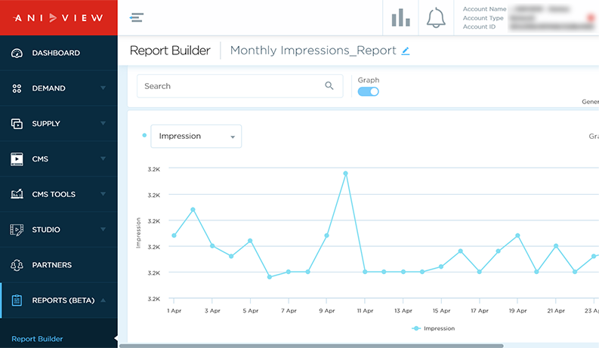Screen dimensions: 599x348
Task: Click into the Search input field
Action: click(230, 86)
